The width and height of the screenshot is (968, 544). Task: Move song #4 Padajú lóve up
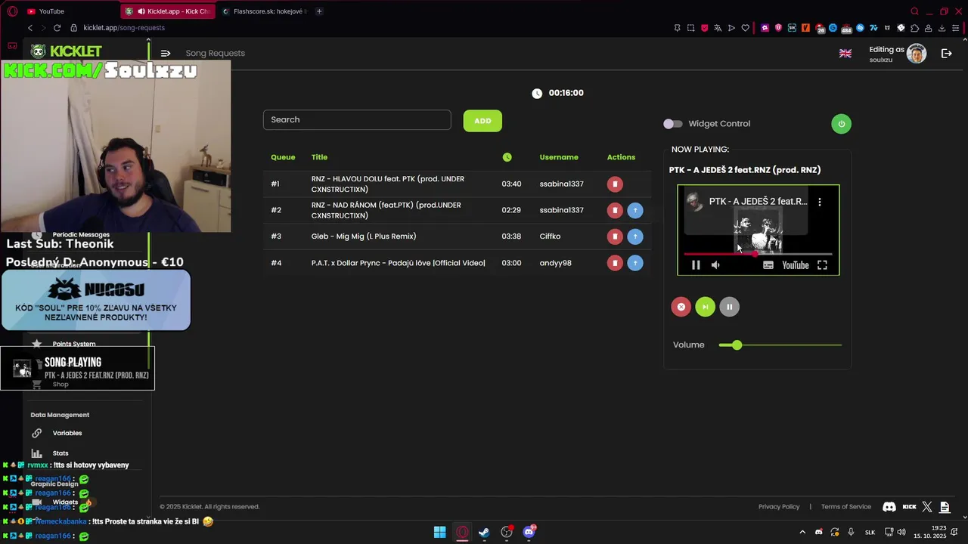click(635, 263)
